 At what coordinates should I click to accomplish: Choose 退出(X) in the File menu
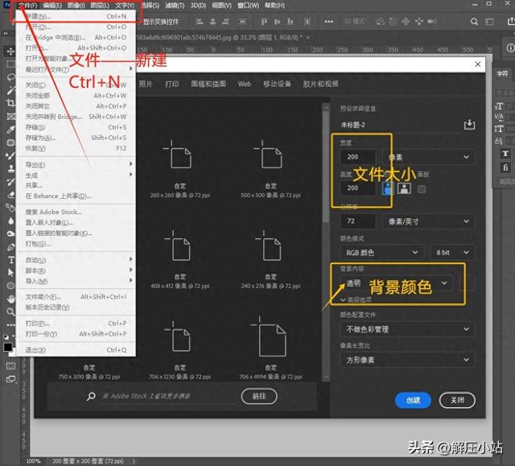[76, 350]
